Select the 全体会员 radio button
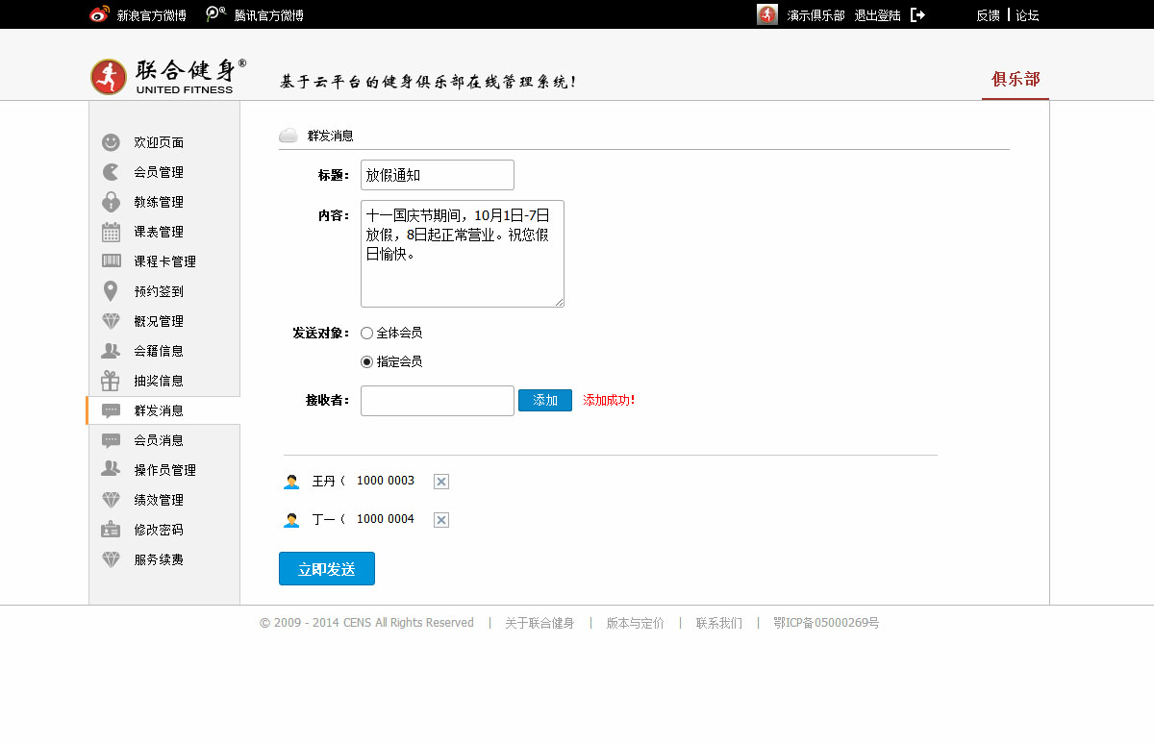 [366, 334]
